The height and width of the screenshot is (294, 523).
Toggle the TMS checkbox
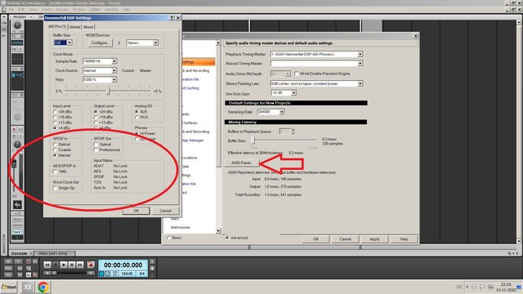55,171
